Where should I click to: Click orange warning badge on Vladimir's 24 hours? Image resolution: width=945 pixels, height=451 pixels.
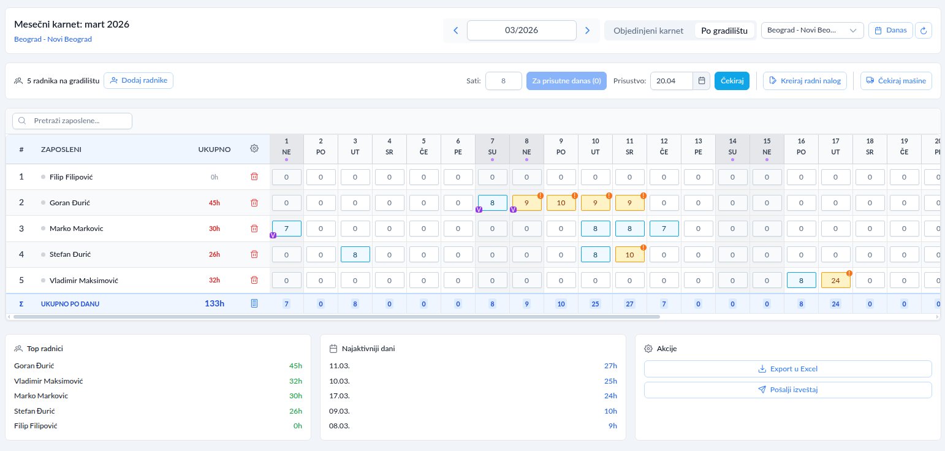pos(850,273)
